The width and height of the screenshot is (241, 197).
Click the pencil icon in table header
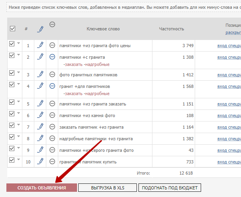(x=40, y=29)
